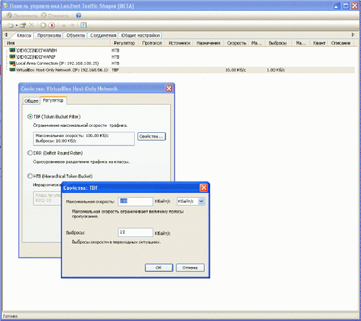The height and width of the screenshot is (321, 361).
Task: Click the blue help icon
Action: point(78,15)
